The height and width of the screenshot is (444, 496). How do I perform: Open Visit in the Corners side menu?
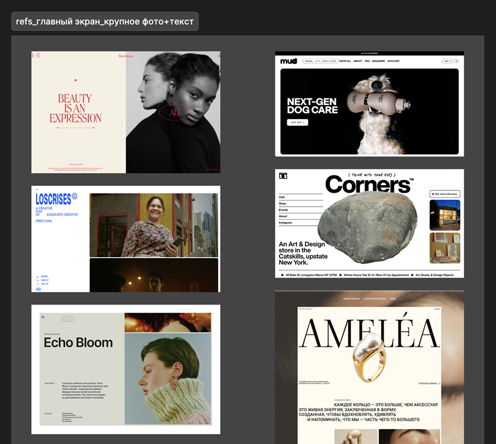point(281,197)
